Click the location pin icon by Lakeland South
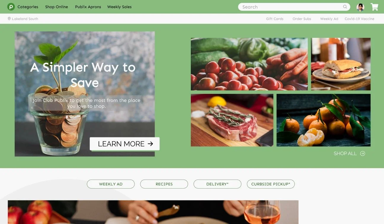Image resolution: width=384 pixels, height=224 pixels. click(9, 19)
